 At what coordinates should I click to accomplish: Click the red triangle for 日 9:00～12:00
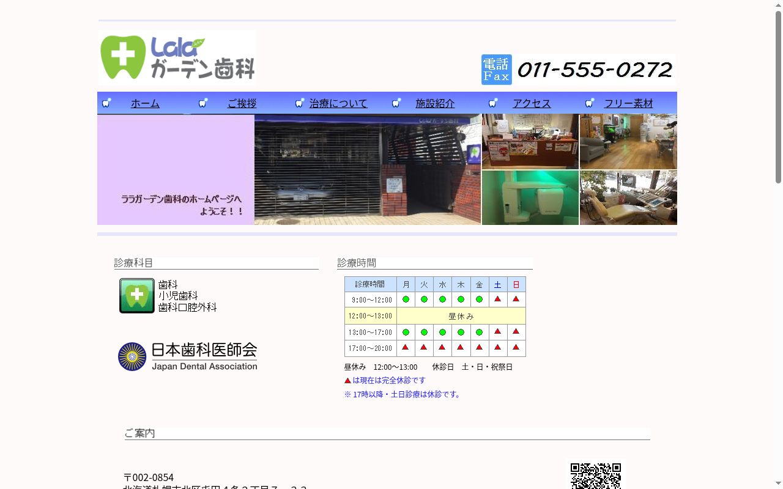click(x=516, y=299)
